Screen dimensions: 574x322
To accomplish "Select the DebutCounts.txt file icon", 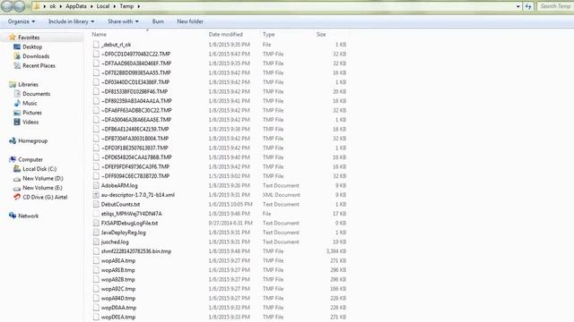I will (x=96, y=205).
